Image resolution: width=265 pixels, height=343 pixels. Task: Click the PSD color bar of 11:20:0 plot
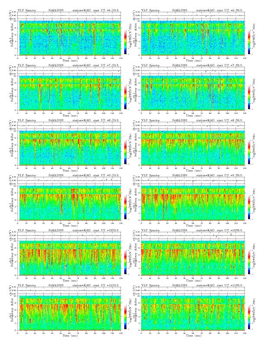click(x=125, y=317)
